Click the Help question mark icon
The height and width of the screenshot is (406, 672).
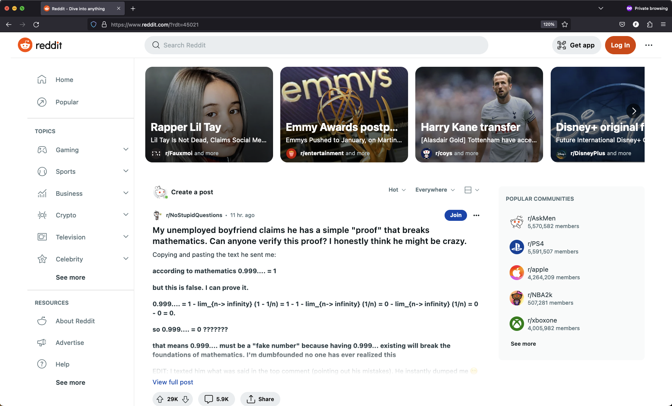pos(42,364)
